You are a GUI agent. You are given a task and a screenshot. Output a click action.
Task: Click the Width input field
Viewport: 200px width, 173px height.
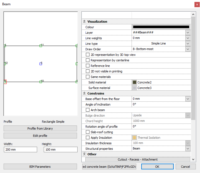click(20, 150)
